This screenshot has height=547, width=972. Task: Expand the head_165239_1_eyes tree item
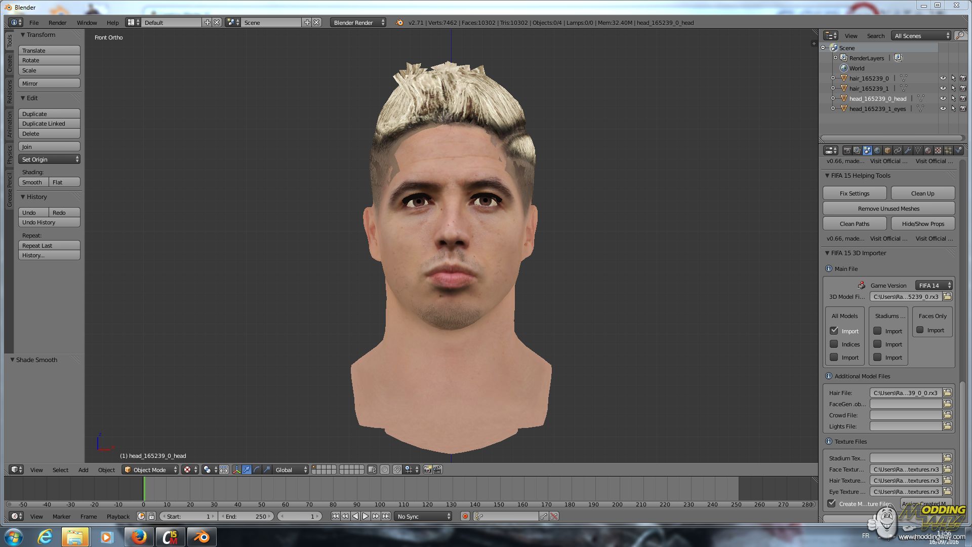coord(833,109)
